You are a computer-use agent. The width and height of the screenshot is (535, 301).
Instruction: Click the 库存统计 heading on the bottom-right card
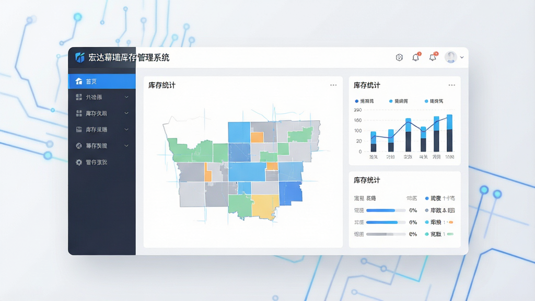(x=367, y=180)
